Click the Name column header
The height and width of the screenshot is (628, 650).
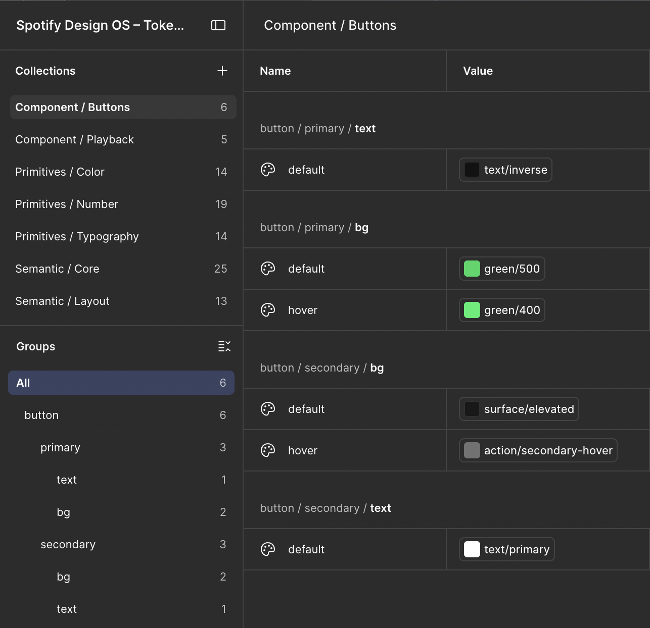point(275,71)
